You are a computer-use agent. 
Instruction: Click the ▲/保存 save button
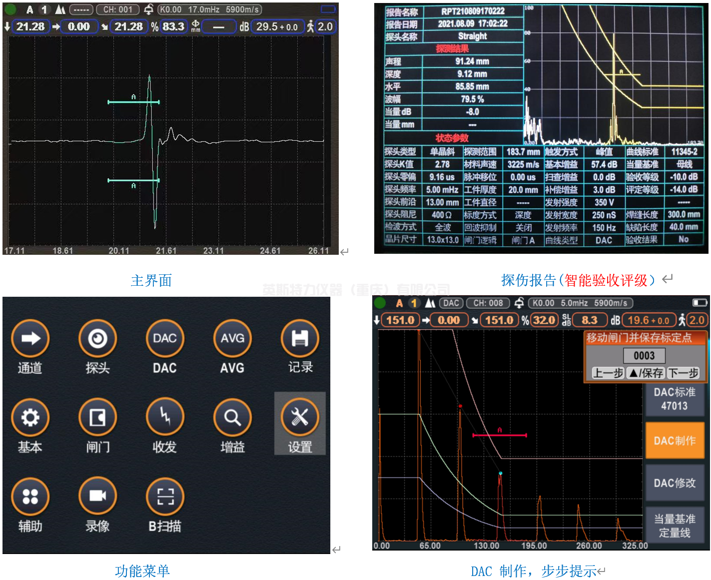(645, 373)
